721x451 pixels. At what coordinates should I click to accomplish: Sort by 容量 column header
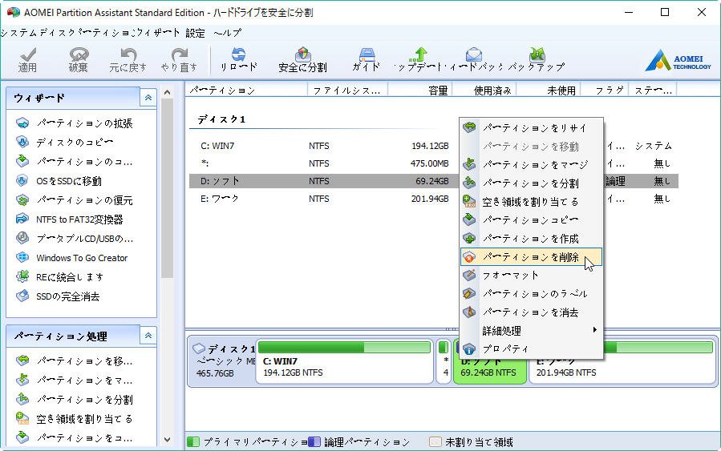tap(420, 91)
